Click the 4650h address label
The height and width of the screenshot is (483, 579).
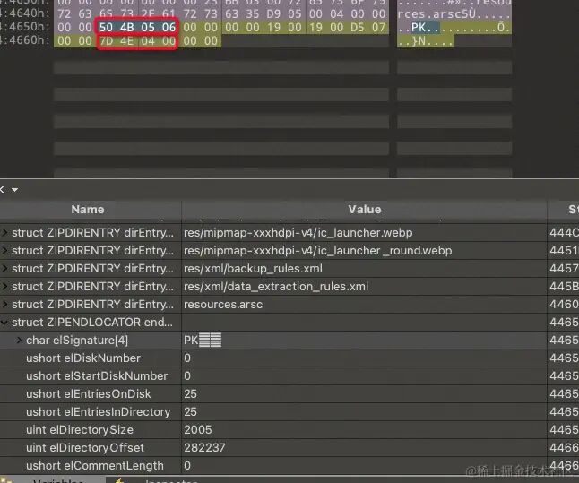click(25, 27)
